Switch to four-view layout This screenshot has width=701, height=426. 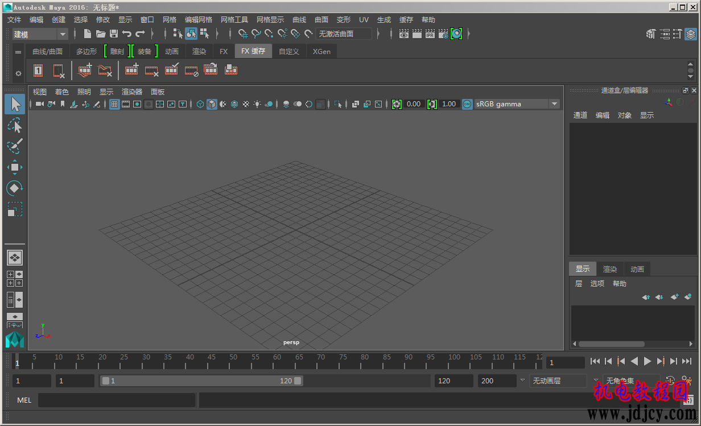15,279
